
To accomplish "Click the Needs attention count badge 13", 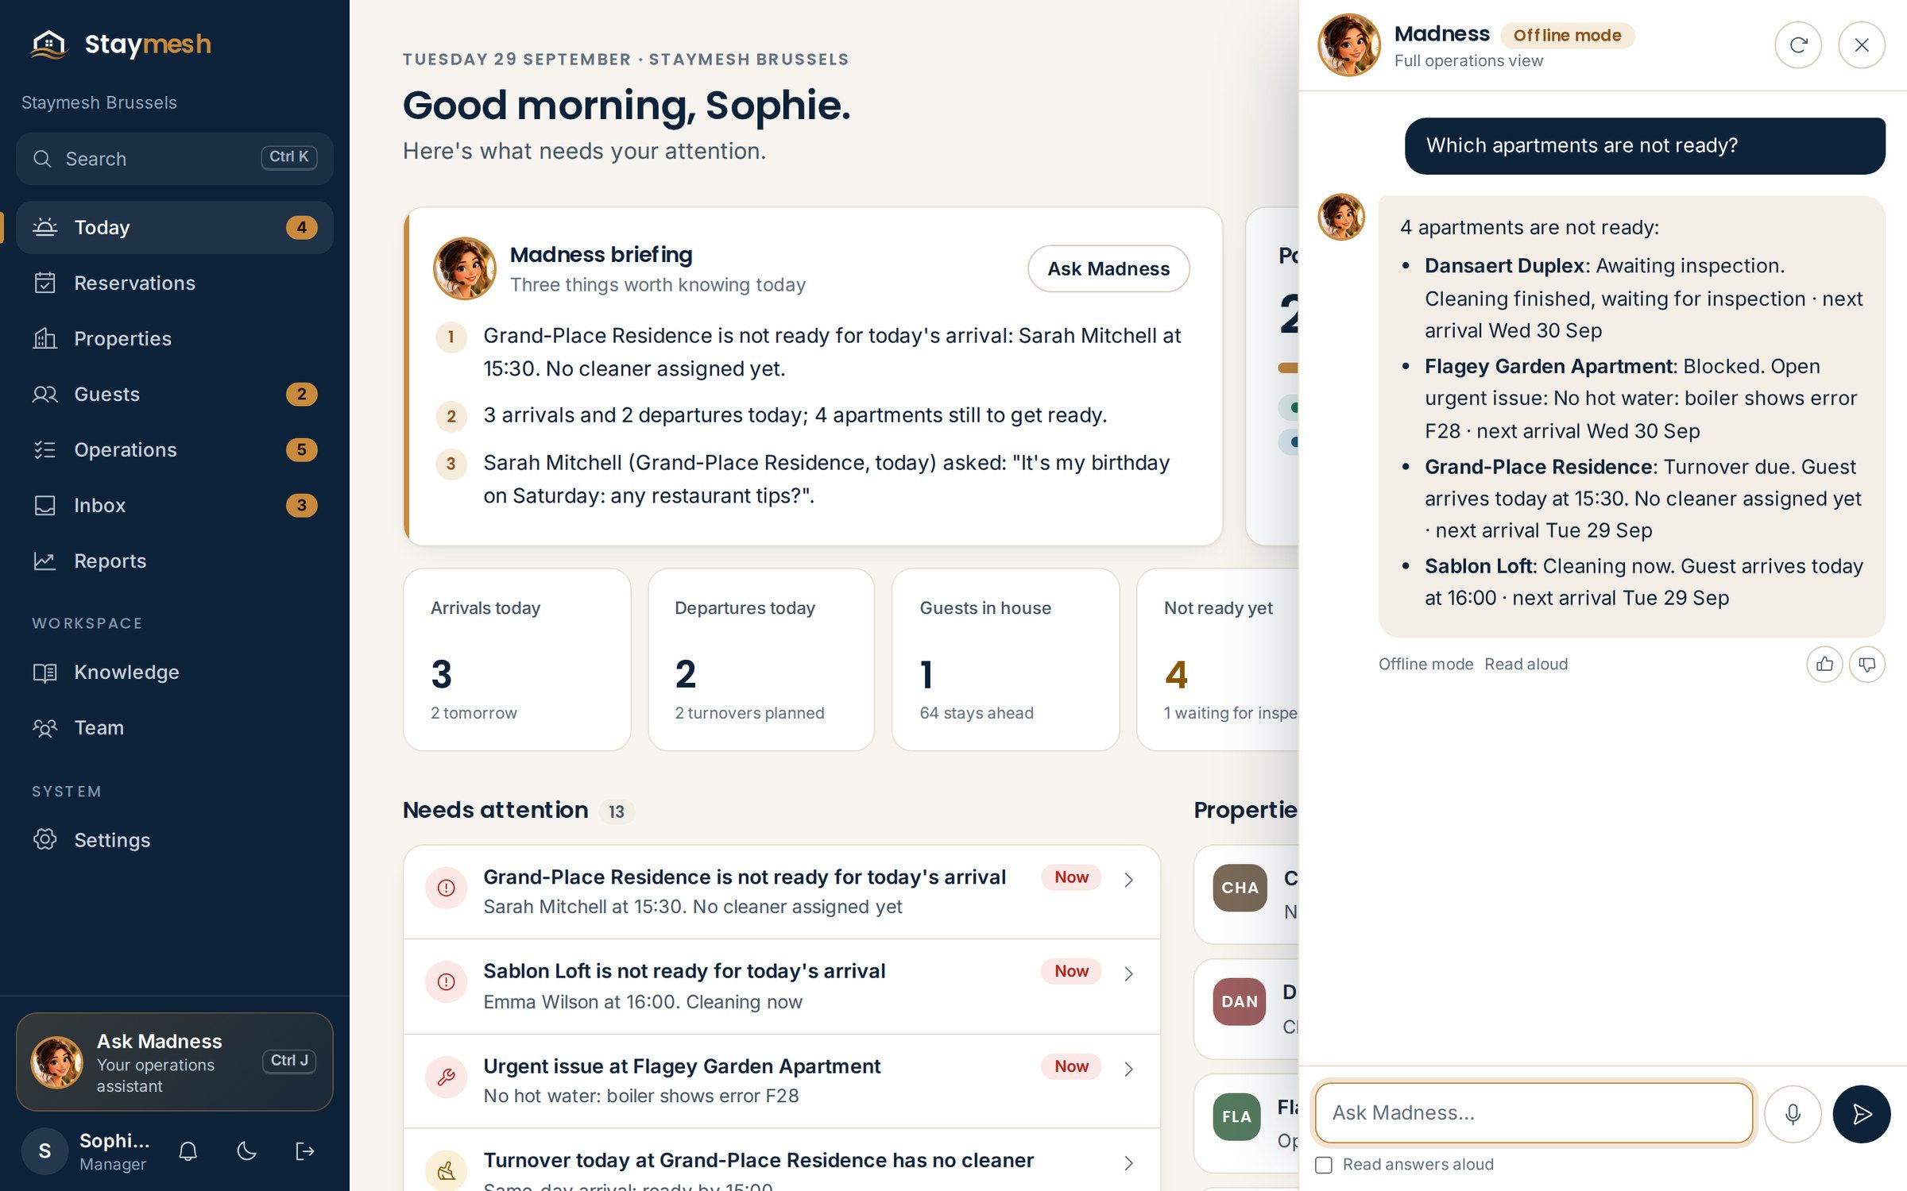I will [617, 811].
